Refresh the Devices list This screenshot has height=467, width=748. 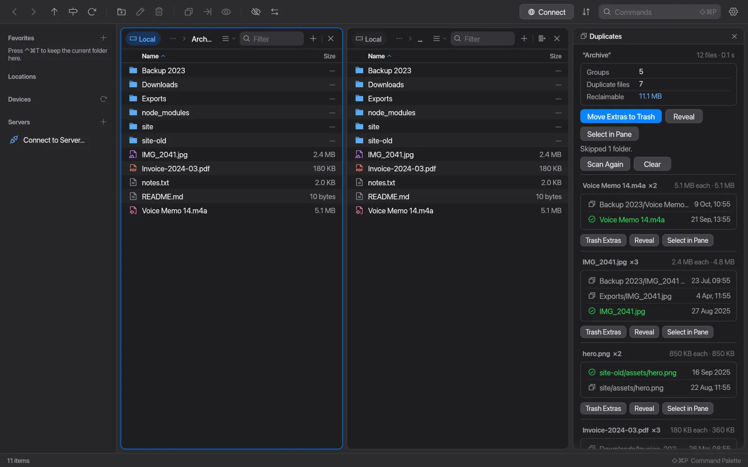[103, 99]
